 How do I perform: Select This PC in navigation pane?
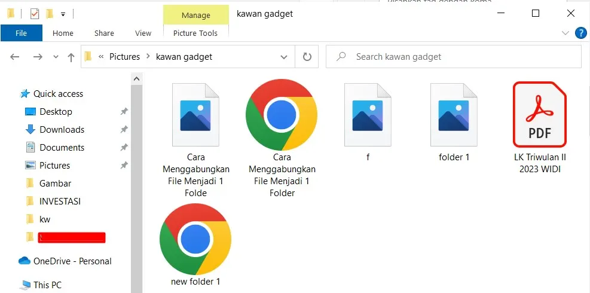[x=47, y=285]
